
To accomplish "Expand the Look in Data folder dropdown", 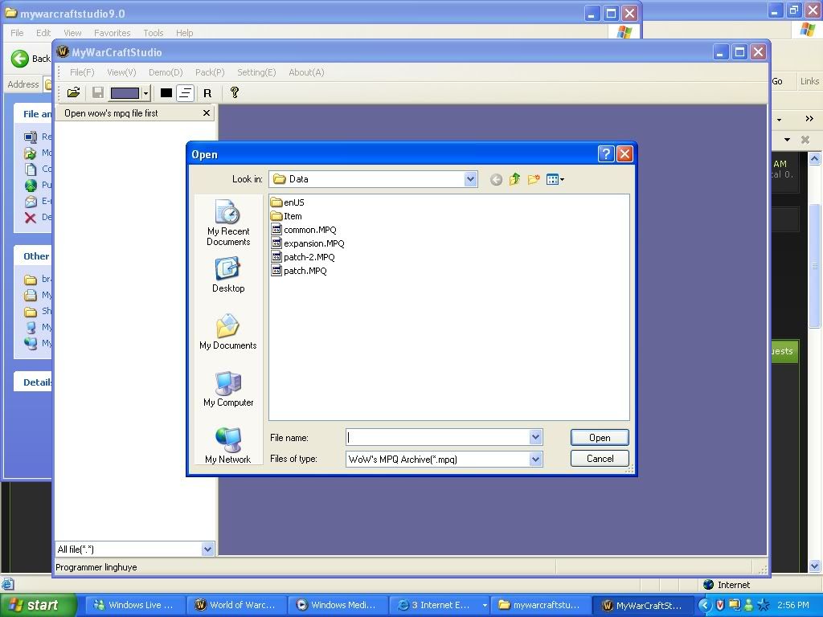I will click(x=470, y=179).
